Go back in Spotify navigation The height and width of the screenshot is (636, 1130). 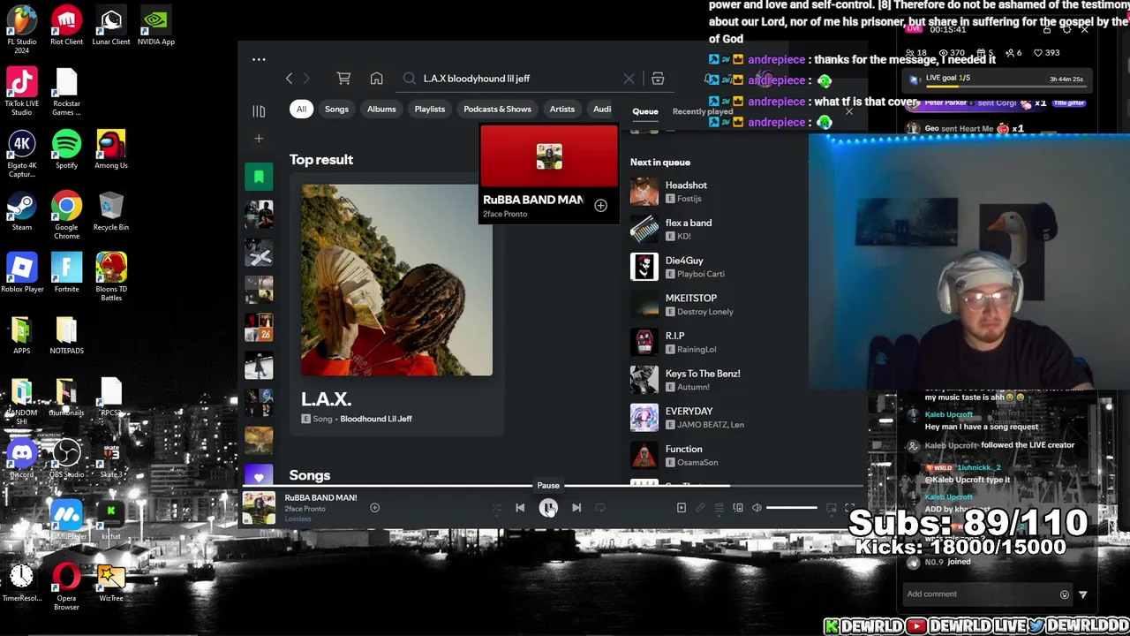pyautogui.click(x=289, y=79)
